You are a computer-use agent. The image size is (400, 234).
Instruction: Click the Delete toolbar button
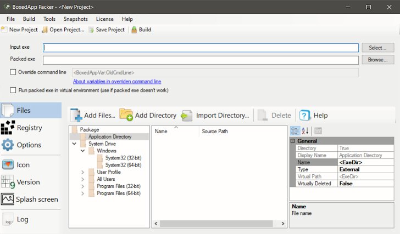(x=275, y=116)
